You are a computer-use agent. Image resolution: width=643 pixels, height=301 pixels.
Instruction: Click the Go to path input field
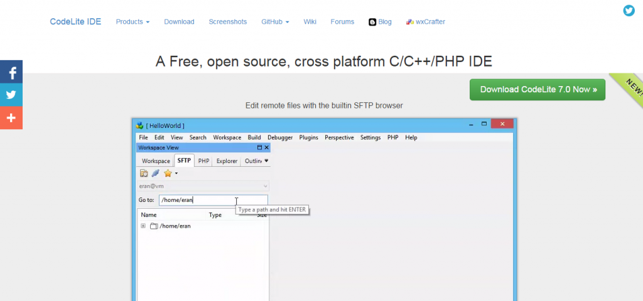tap(213, 200)
